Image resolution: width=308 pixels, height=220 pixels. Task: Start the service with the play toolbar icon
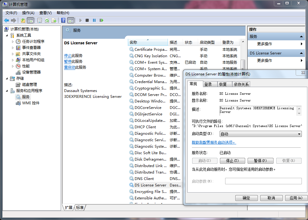click(80, 20)
